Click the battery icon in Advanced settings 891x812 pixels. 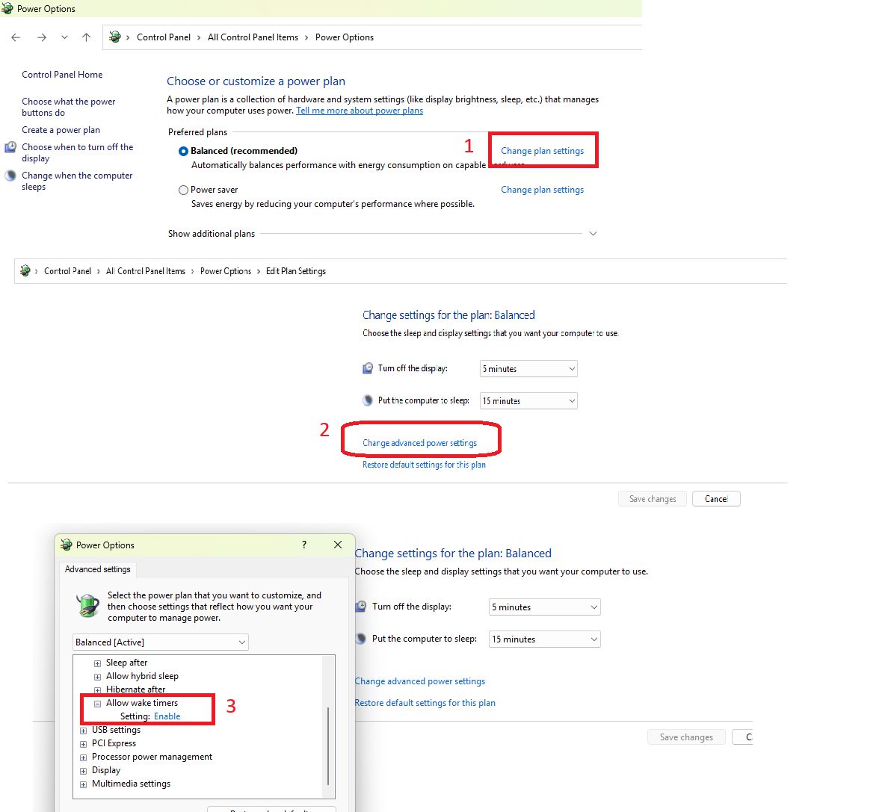coord(88,605)
